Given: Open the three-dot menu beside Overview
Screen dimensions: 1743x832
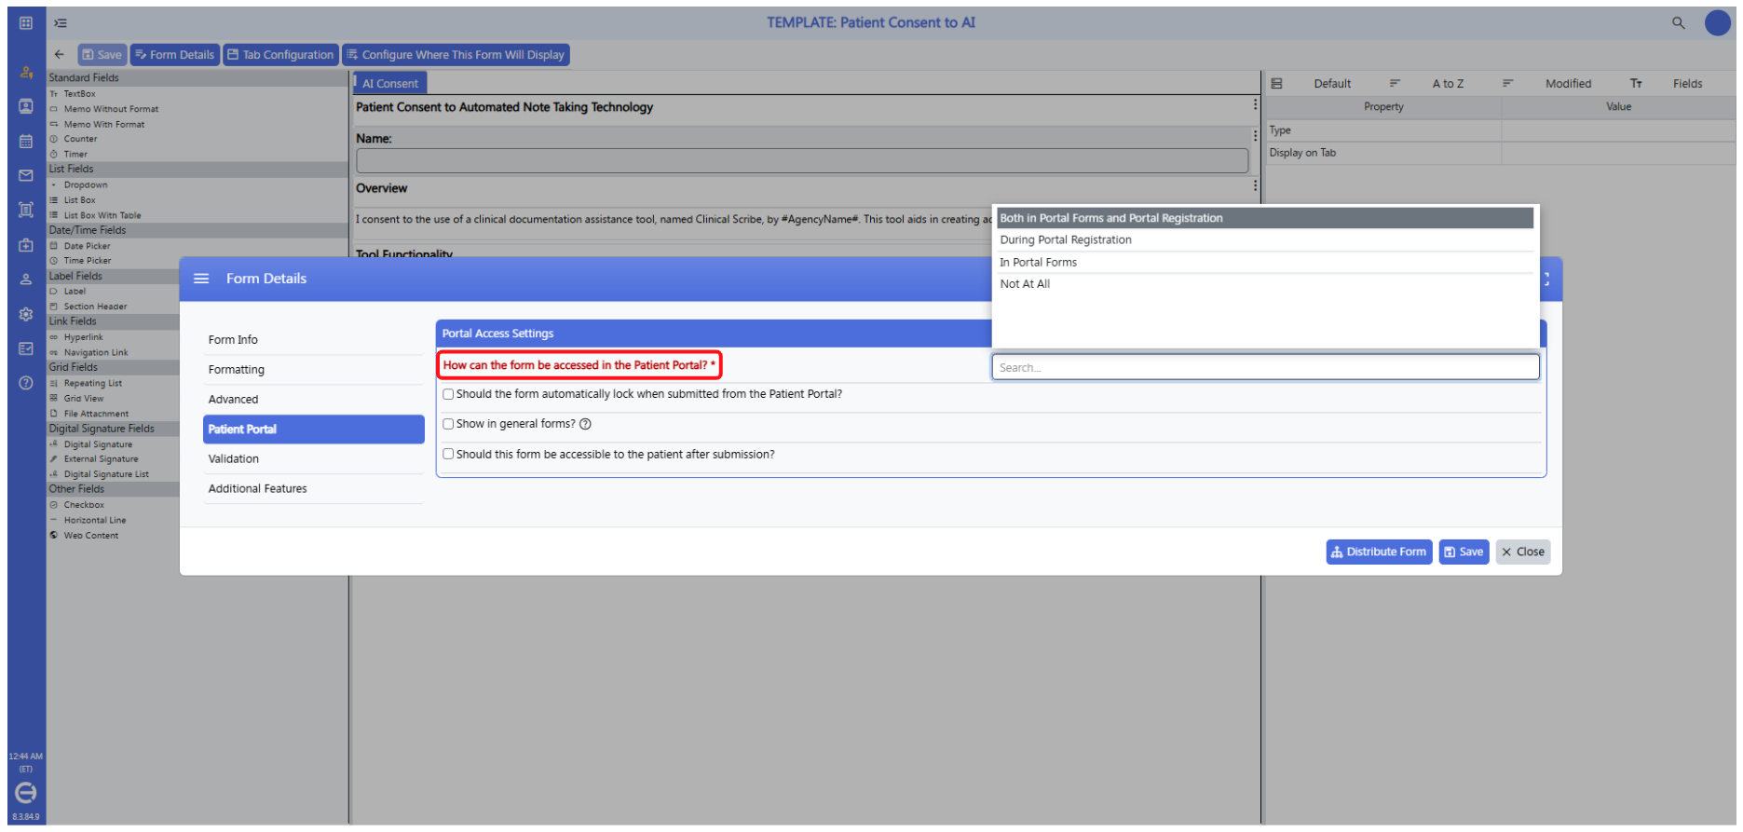Looking at the screenshot, I should point(1255,186).
